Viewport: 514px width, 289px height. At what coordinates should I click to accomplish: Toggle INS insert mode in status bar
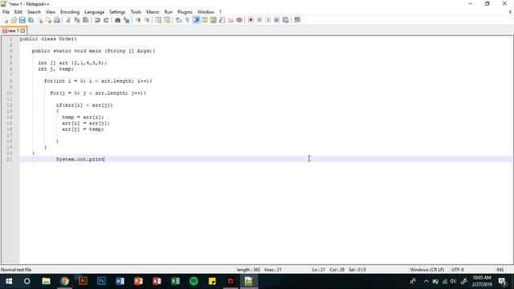point(500,270)
